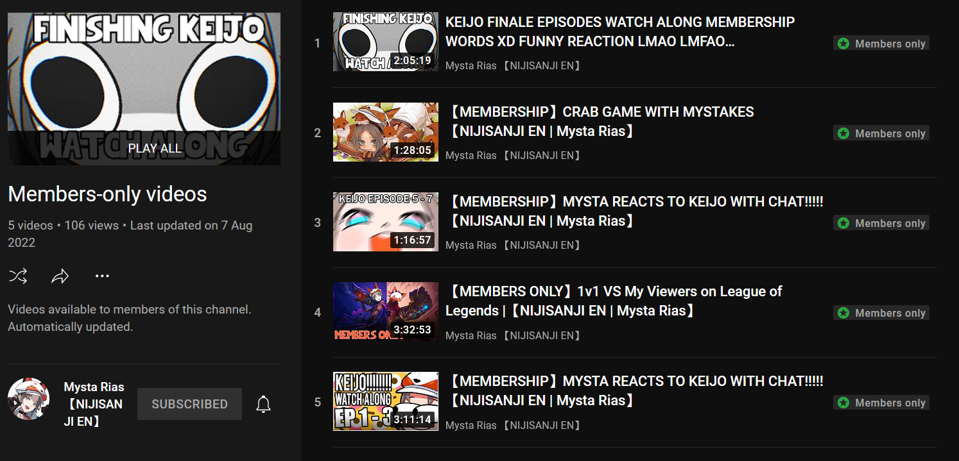Click Members only badge on Keijo Episode 5-7 video
This screenshot has height=461, width=959.
(881, 223)
